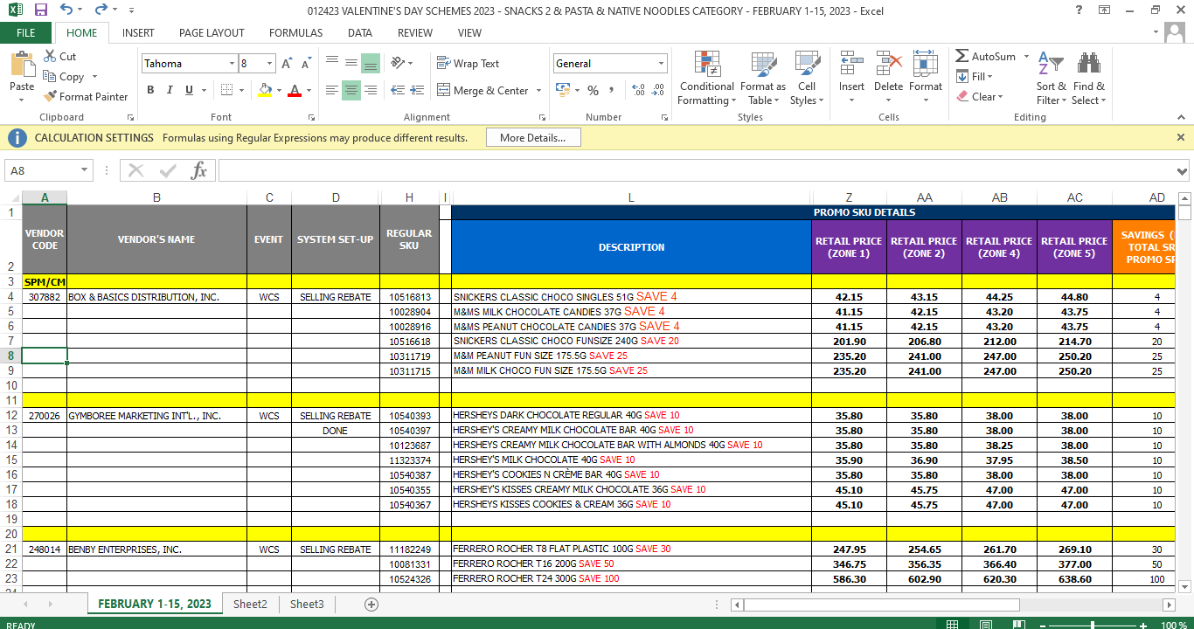Open the General number format dropdown
This screenshot has width=1194, height=629.
tap(661, 64)
